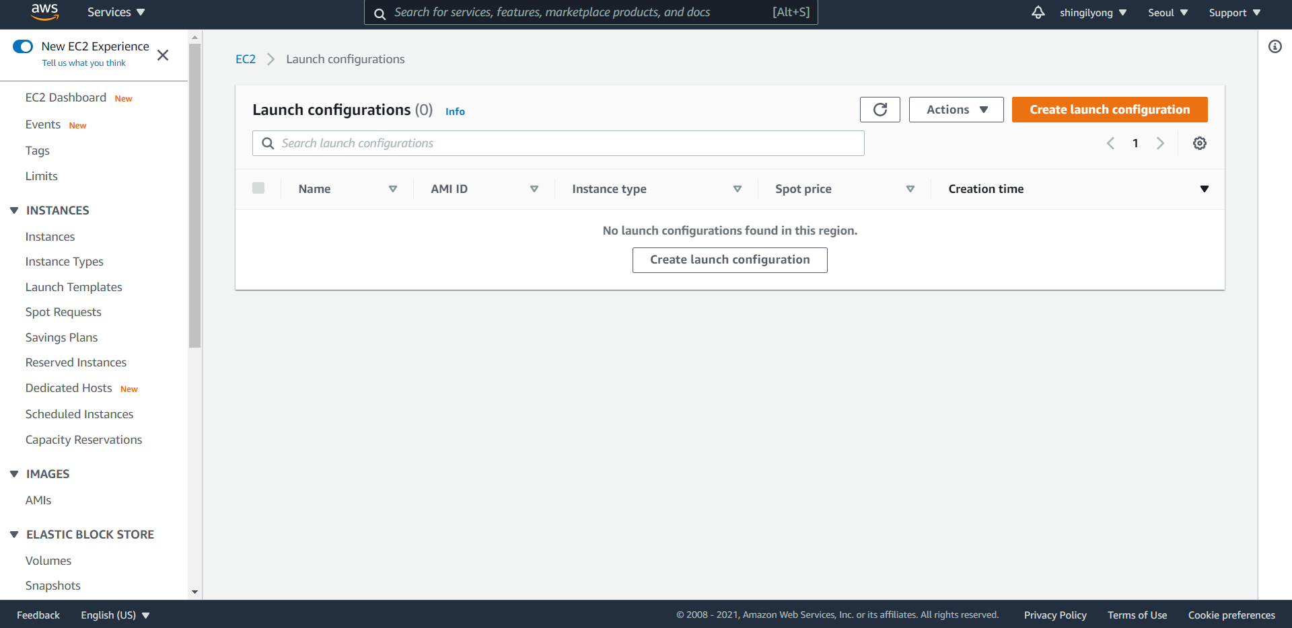Screen dimensions: 1292x628
Task: Open Scheduled Instances in sidebar
Action: pos(79,414)
